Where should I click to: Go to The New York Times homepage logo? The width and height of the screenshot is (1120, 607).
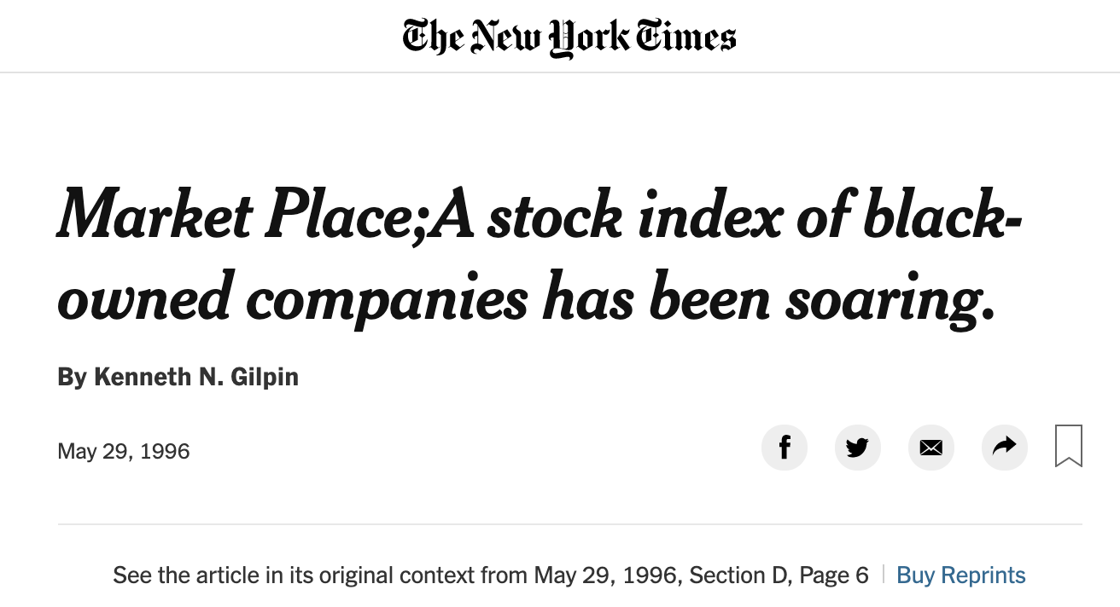[569, 38]
